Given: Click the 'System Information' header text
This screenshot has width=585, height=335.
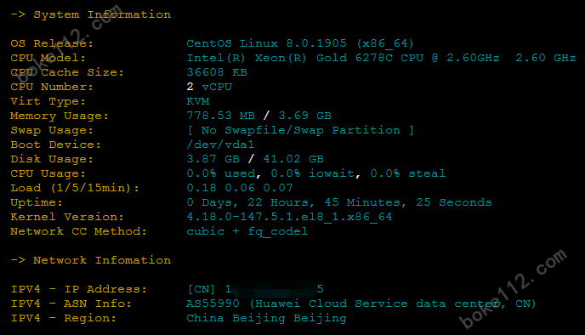Looking at the screenshot, I should coord(102,14).
